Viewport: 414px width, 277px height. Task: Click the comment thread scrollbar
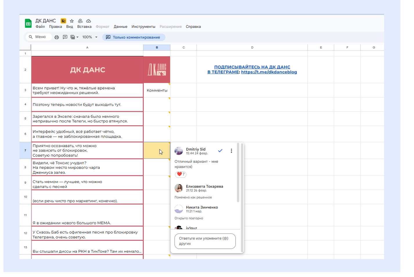[238, 173]
